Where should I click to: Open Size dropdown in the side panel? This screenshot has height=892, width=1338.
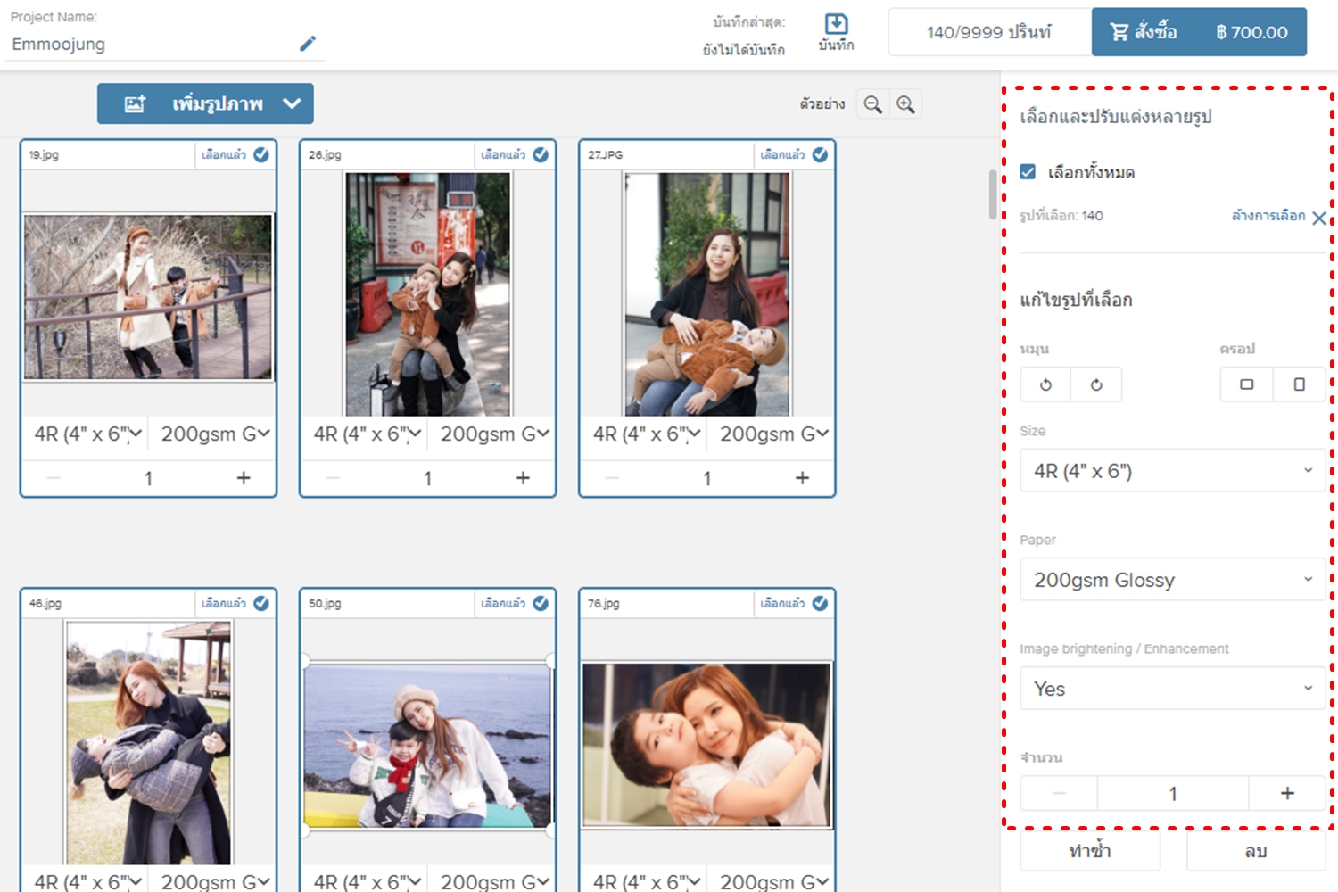1172,471
